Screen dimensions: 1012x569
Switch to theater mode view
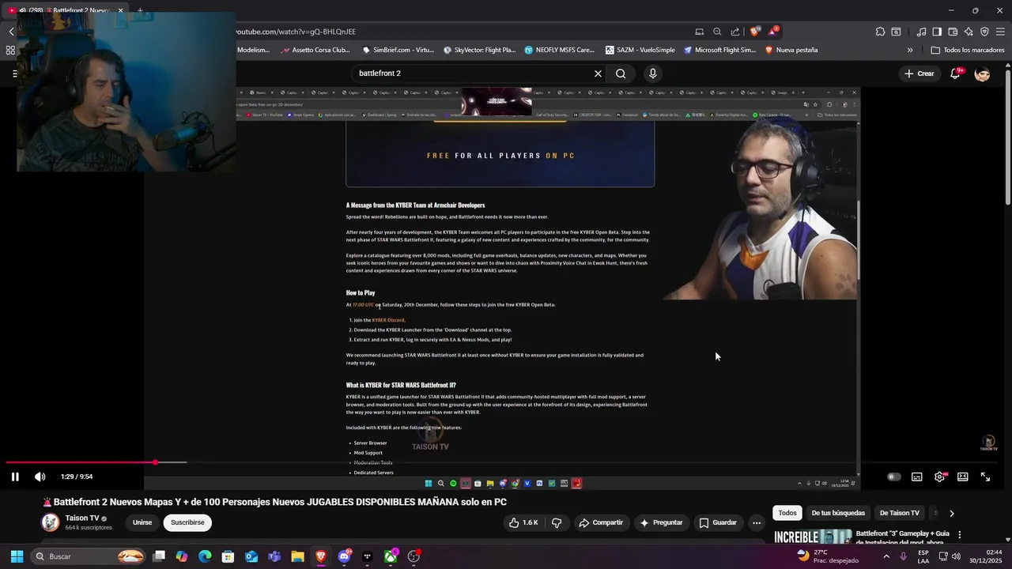point(962,477)
